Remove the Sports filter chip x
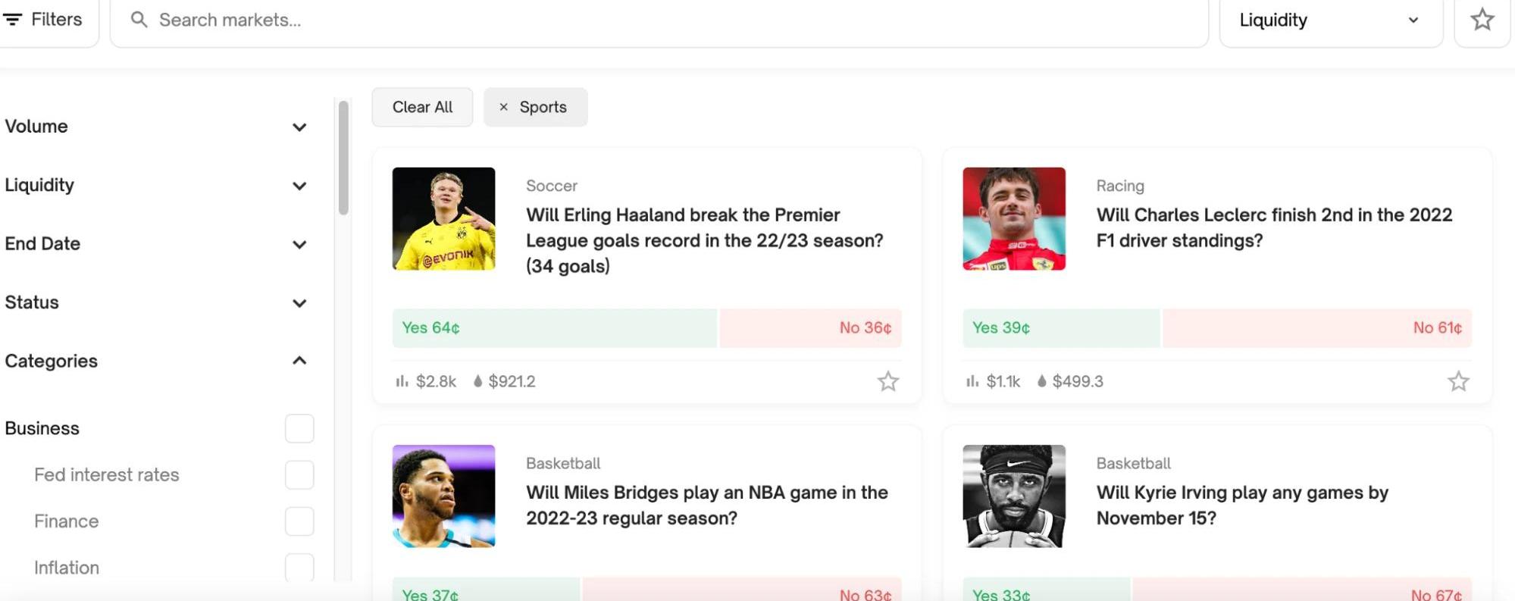Image resolution: width=1515 pixels, height=601 pixels. [503, 108]
